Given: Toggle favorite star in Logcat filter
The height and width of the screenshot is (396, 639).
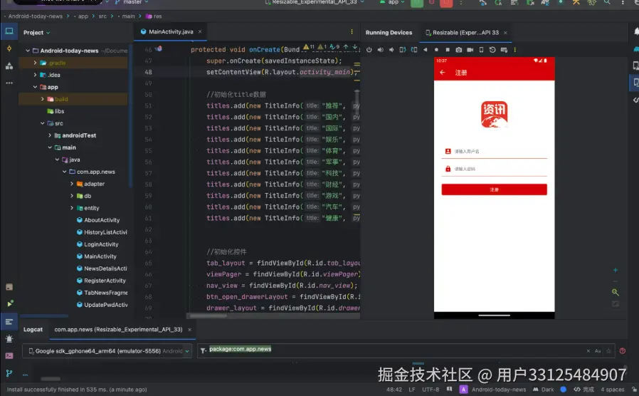Looking at the screenshot, I should pos(608,350).
